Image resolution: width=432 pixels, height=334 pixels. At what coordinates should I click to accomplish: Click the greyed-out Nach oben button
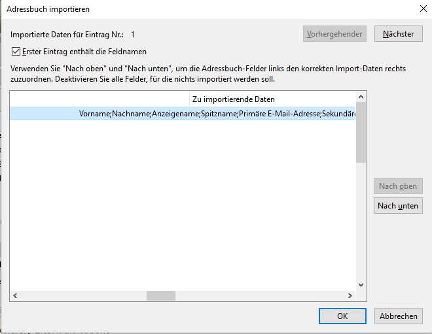coord(398,186)
